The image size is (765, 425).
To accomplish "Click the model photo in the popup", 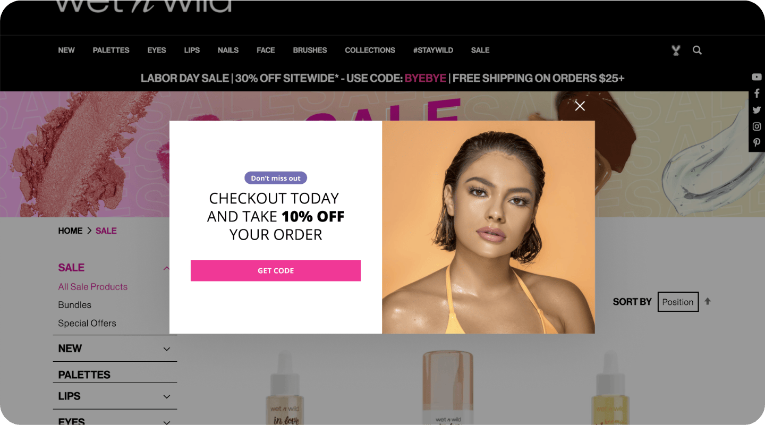I will 488,227.
